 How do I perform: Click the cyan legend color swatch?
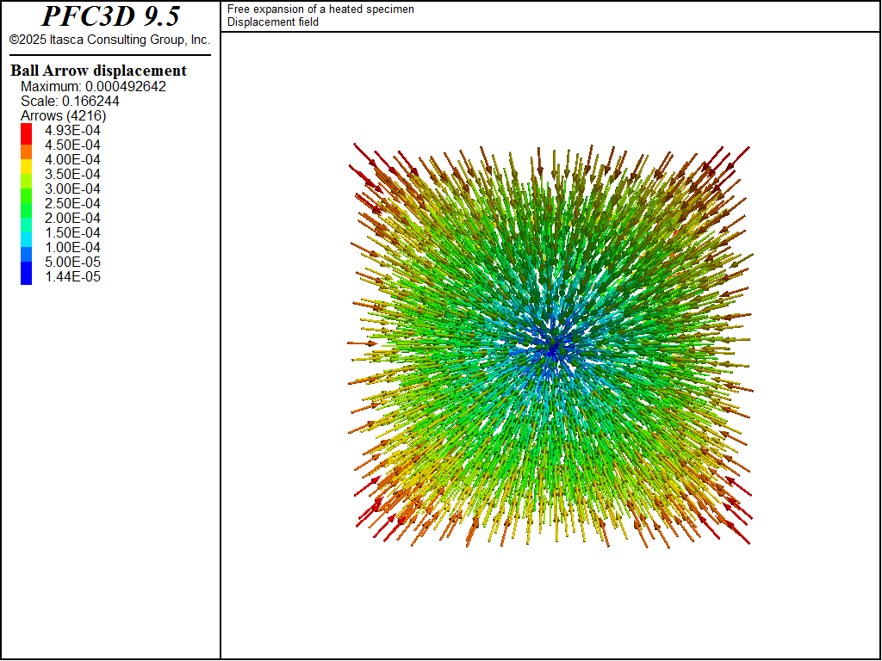(27, 240)
